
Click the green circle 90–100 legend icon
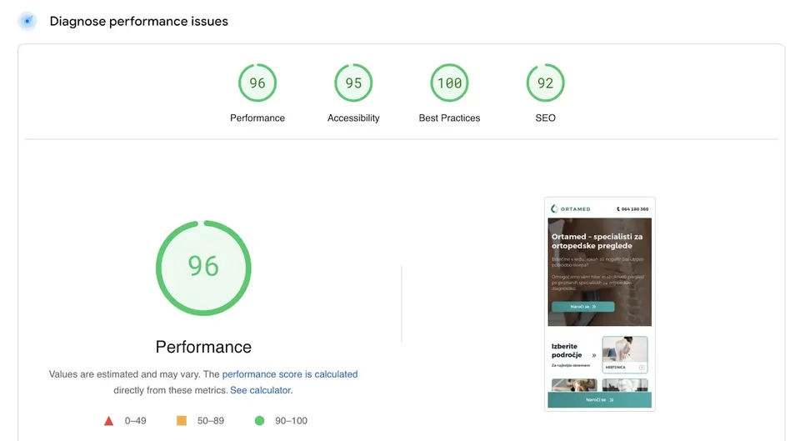click(260, 421)
